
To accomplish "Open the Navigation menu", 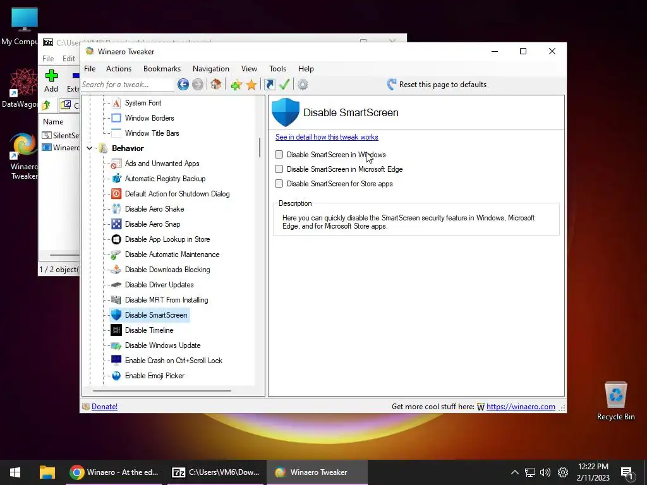I will click(x=211, y=69).
